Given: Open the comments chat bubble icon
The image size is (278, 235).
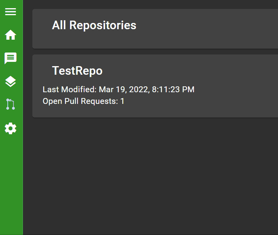Looking at the screenshot, I should coord(11,58).
